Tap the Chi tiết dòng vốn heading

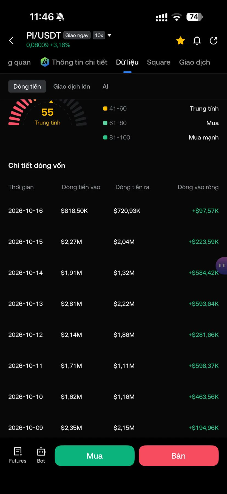(37, 165)
